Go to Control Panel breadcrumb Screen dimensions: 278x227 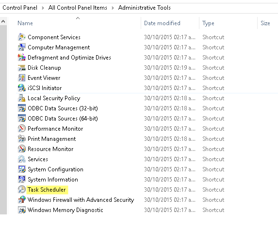(x=20, y=8)
